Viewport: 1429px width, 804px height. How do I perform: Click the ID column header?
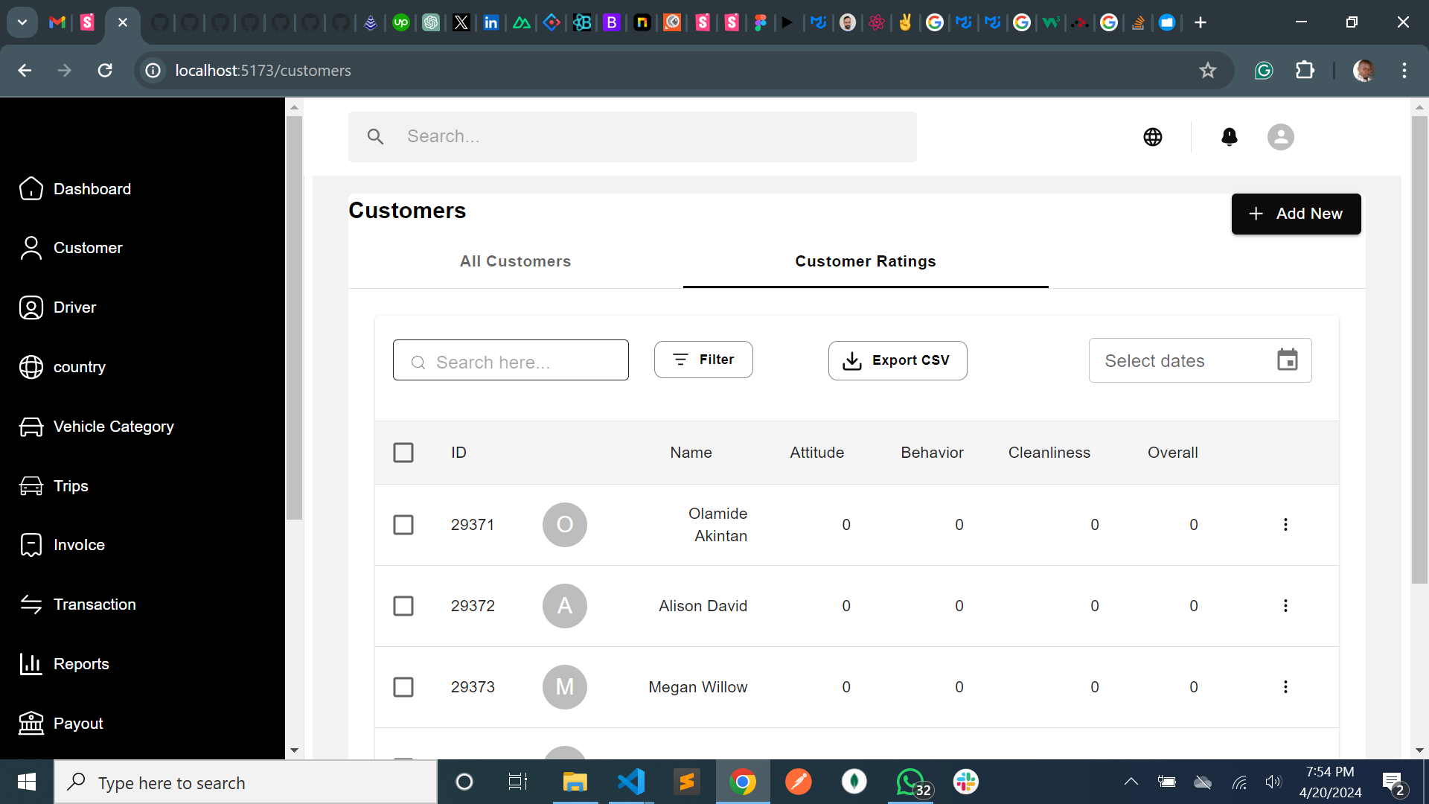click(x=458, y=453)
